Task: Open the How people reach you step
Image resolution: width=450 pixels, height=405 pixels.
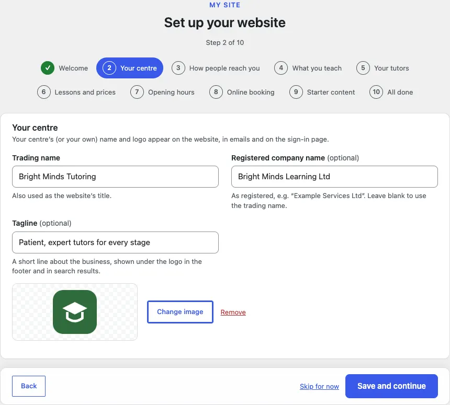Action: pos(216,68)
